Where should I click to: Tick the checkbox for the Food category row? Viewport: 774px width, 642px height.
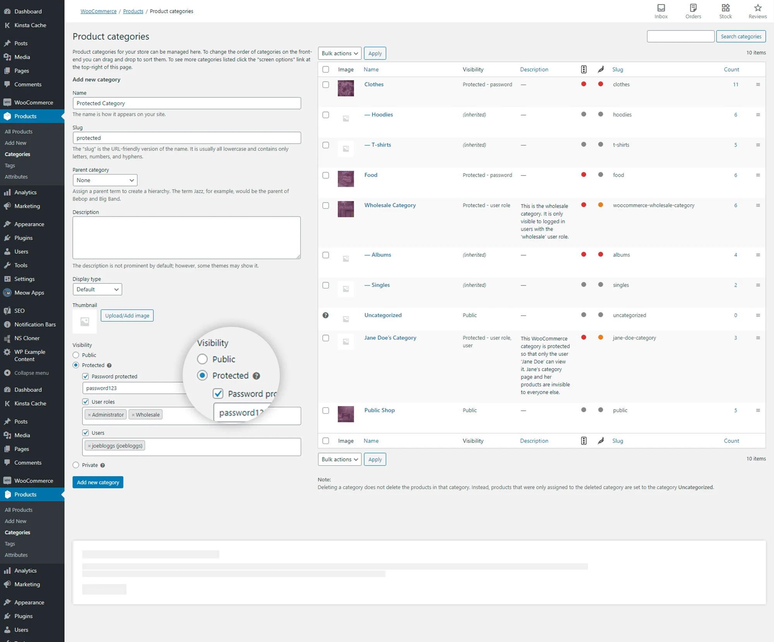[x=325, y=175]
